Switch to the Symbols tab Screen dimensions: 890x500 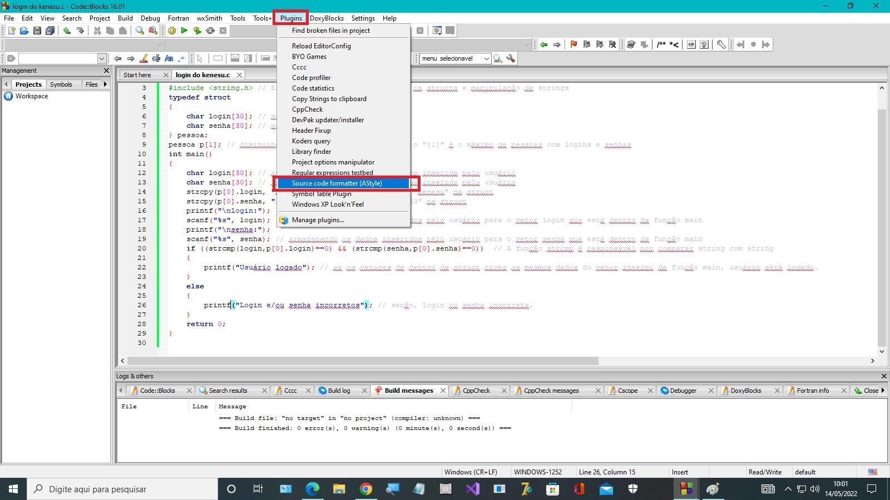(x=61, y=84)
